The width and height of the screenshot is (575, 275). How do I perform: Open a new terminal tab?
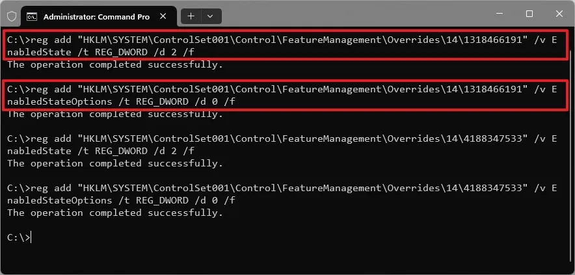(191, 16)
